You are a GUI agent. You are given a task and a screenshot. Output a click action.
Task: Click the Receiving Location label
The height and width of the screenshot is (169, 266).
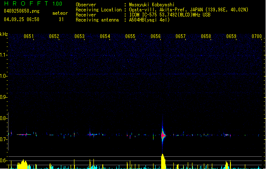(x=99, y=10)
